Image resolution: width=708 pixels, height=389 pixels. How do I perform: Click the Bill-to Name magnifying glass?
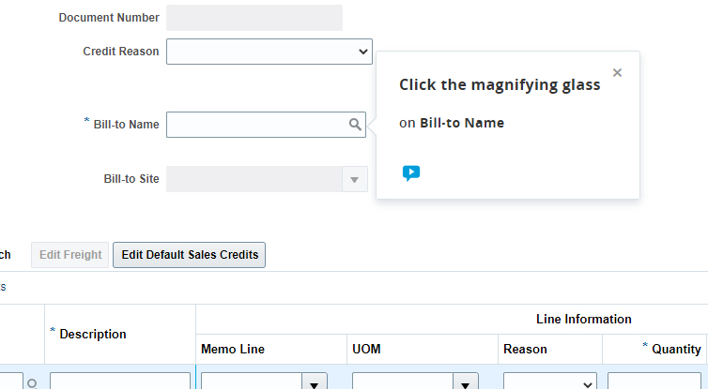tap(355, 125)
